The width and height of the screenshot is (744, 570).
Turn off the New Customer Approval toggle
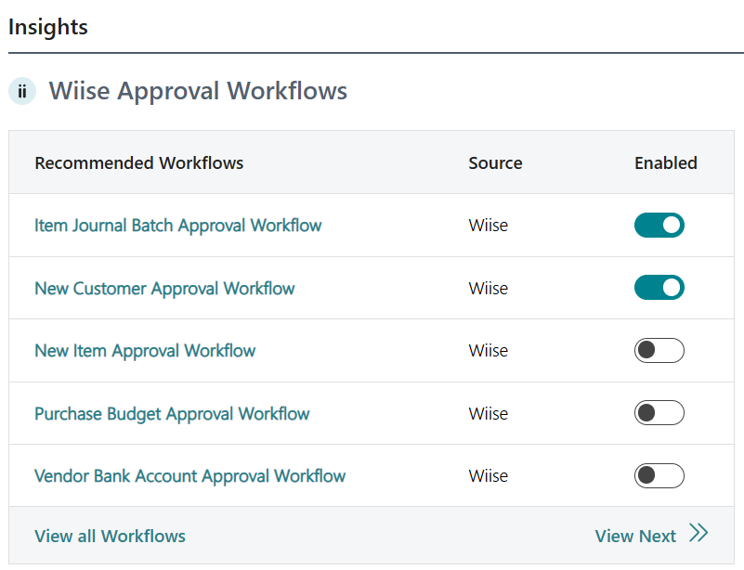[659, 288]
